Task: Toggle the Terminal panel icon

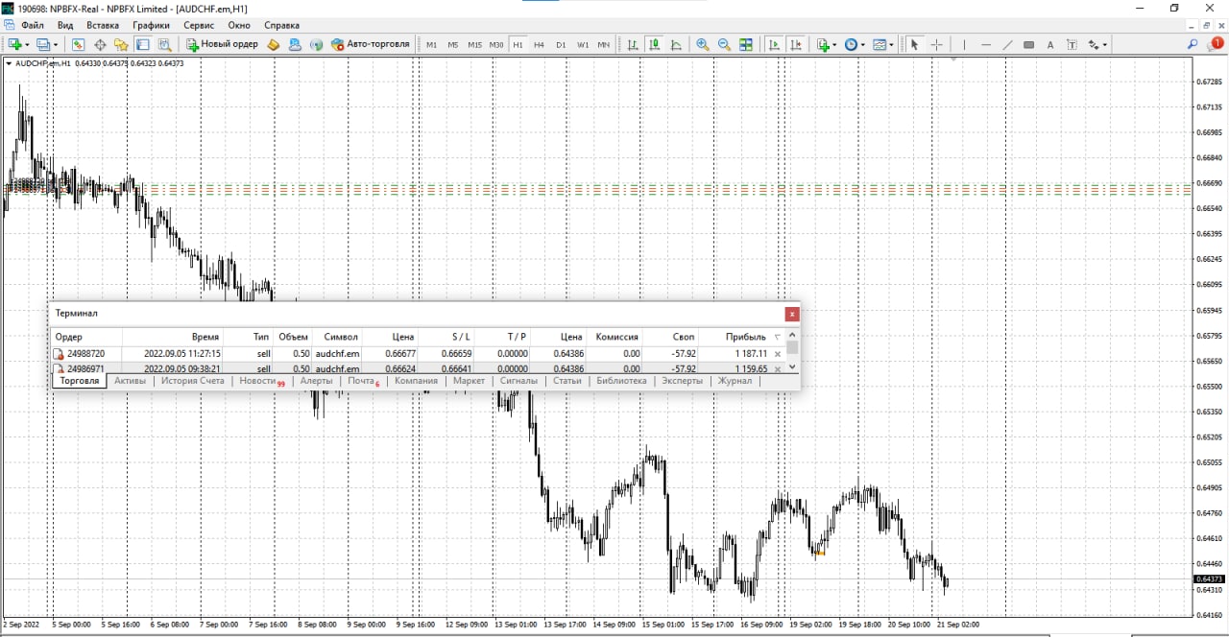Action: click(x=142, y=44)
